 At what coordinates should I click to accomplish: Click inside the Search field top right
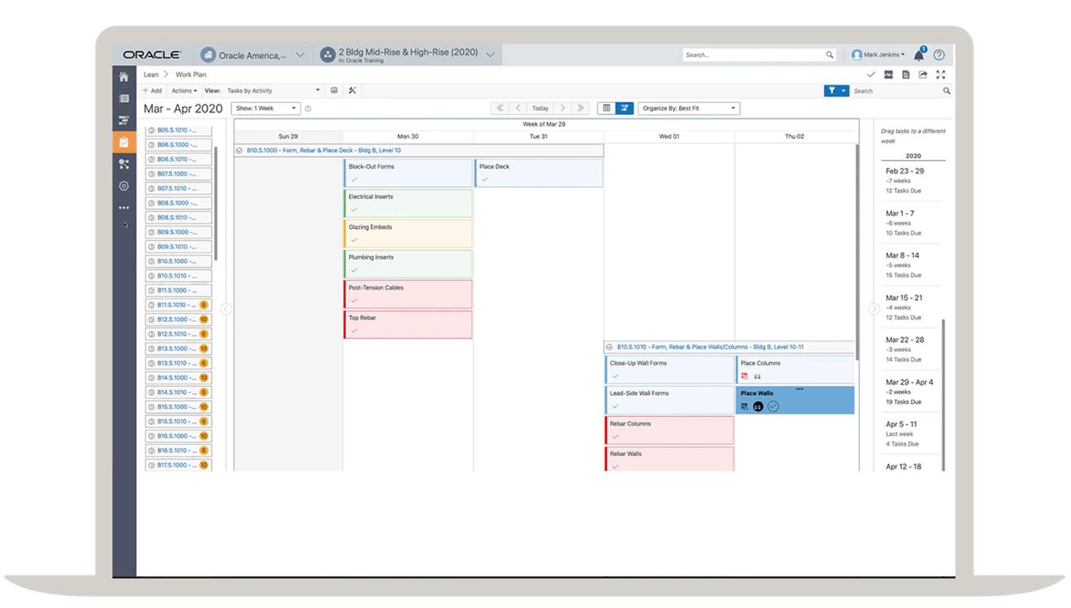754,54
